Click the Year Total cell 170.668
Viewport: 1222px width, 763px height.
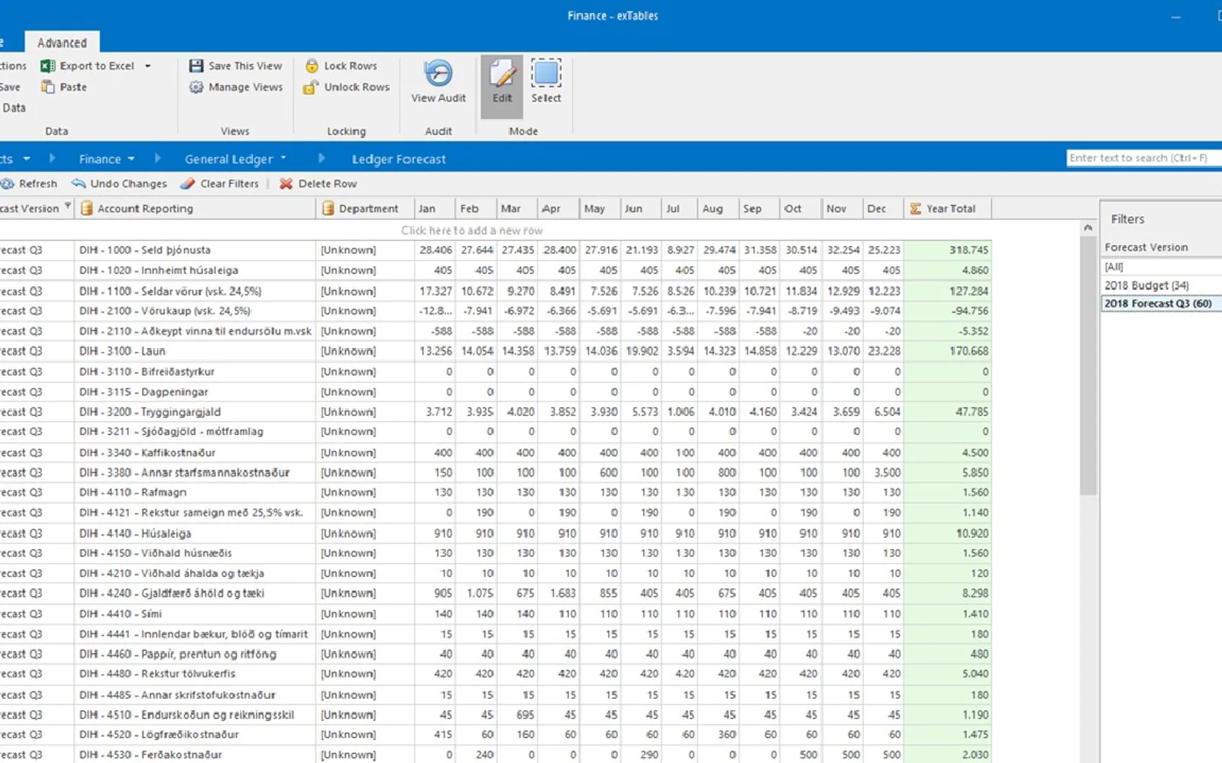(x=948, y=351)
